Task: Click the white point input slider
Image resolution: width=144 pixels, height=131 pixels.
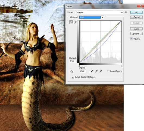Action: (122, 66)
